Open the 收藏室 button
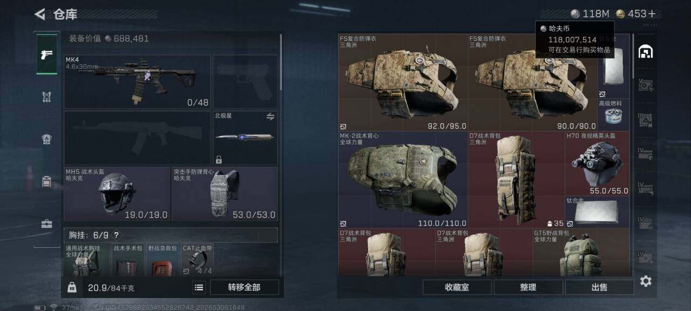 [457, 287]
